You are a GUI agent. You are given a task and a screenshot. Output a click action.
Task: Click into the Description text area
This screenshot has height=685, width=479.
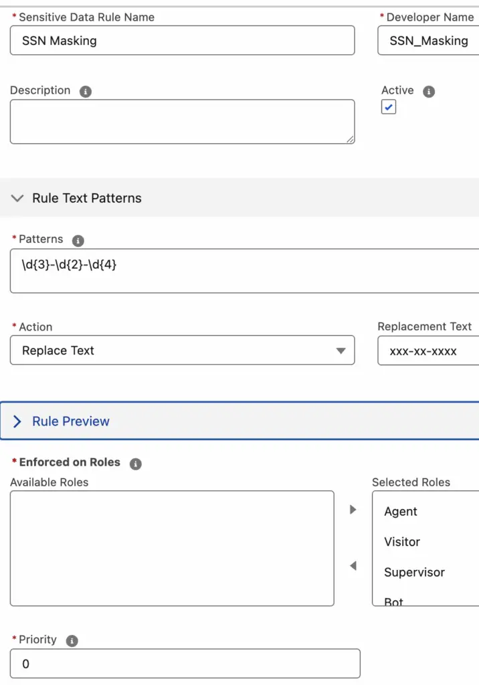[182, 122]
